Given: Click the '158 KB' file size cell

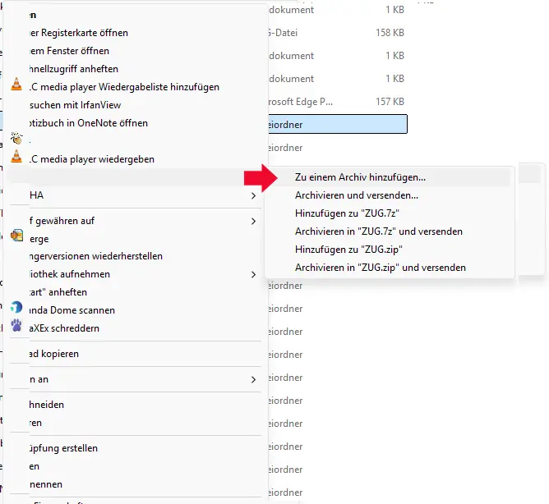Looking at the screenshot, I should [390, 33].
